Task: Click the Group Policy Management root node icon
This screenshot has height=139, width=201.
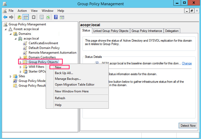Action: pos(5,24)
